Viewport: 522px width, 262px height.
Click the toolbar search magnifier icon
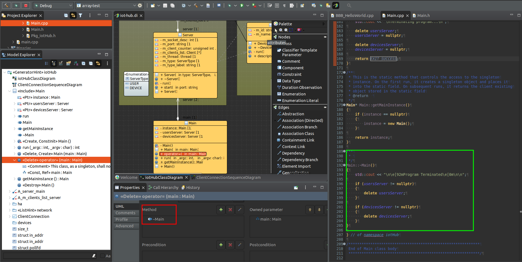point(349,5)
